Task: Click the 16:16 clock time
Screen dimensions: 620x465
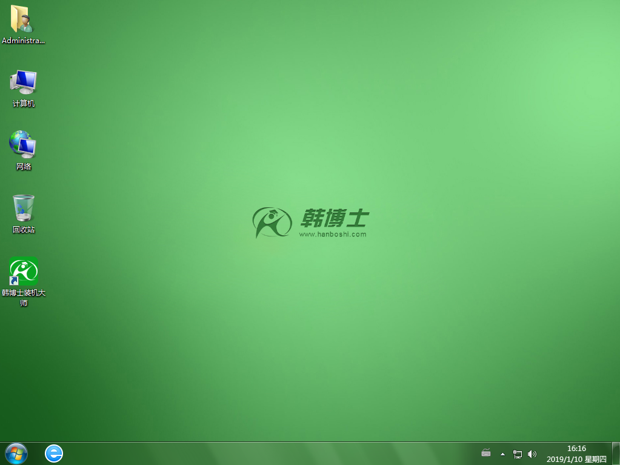Action: pyautogui.click(x=576, y=449)
